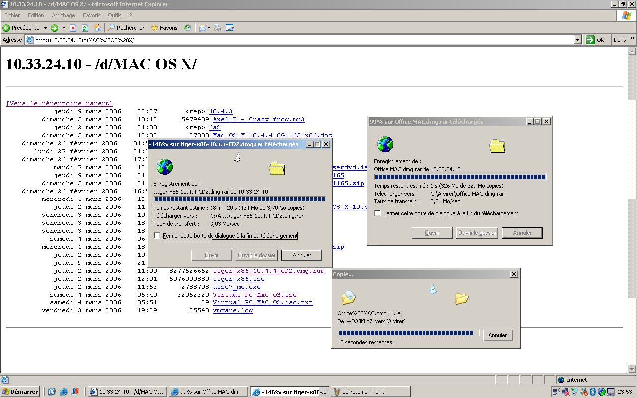Go back with the Précédente button
This screenshot has width=637, height=398.
[x=21, y=28]
